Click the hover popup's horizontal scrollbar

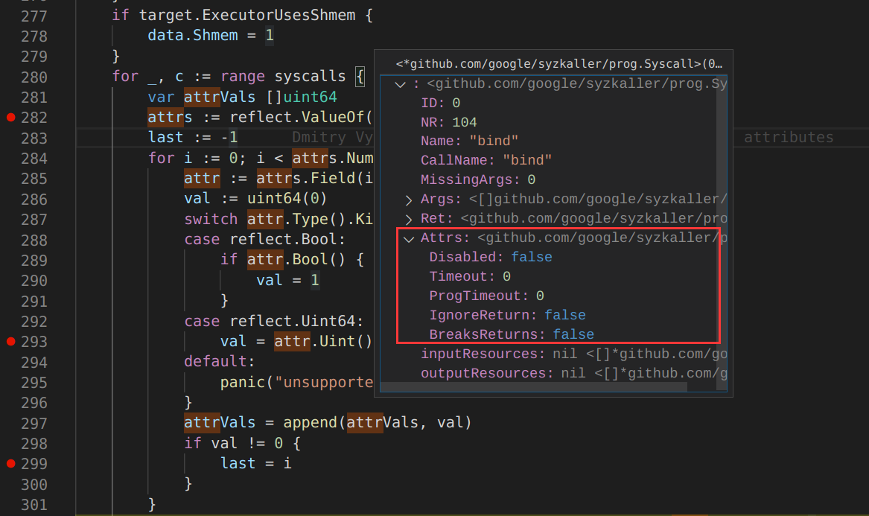tap(534, 386)
